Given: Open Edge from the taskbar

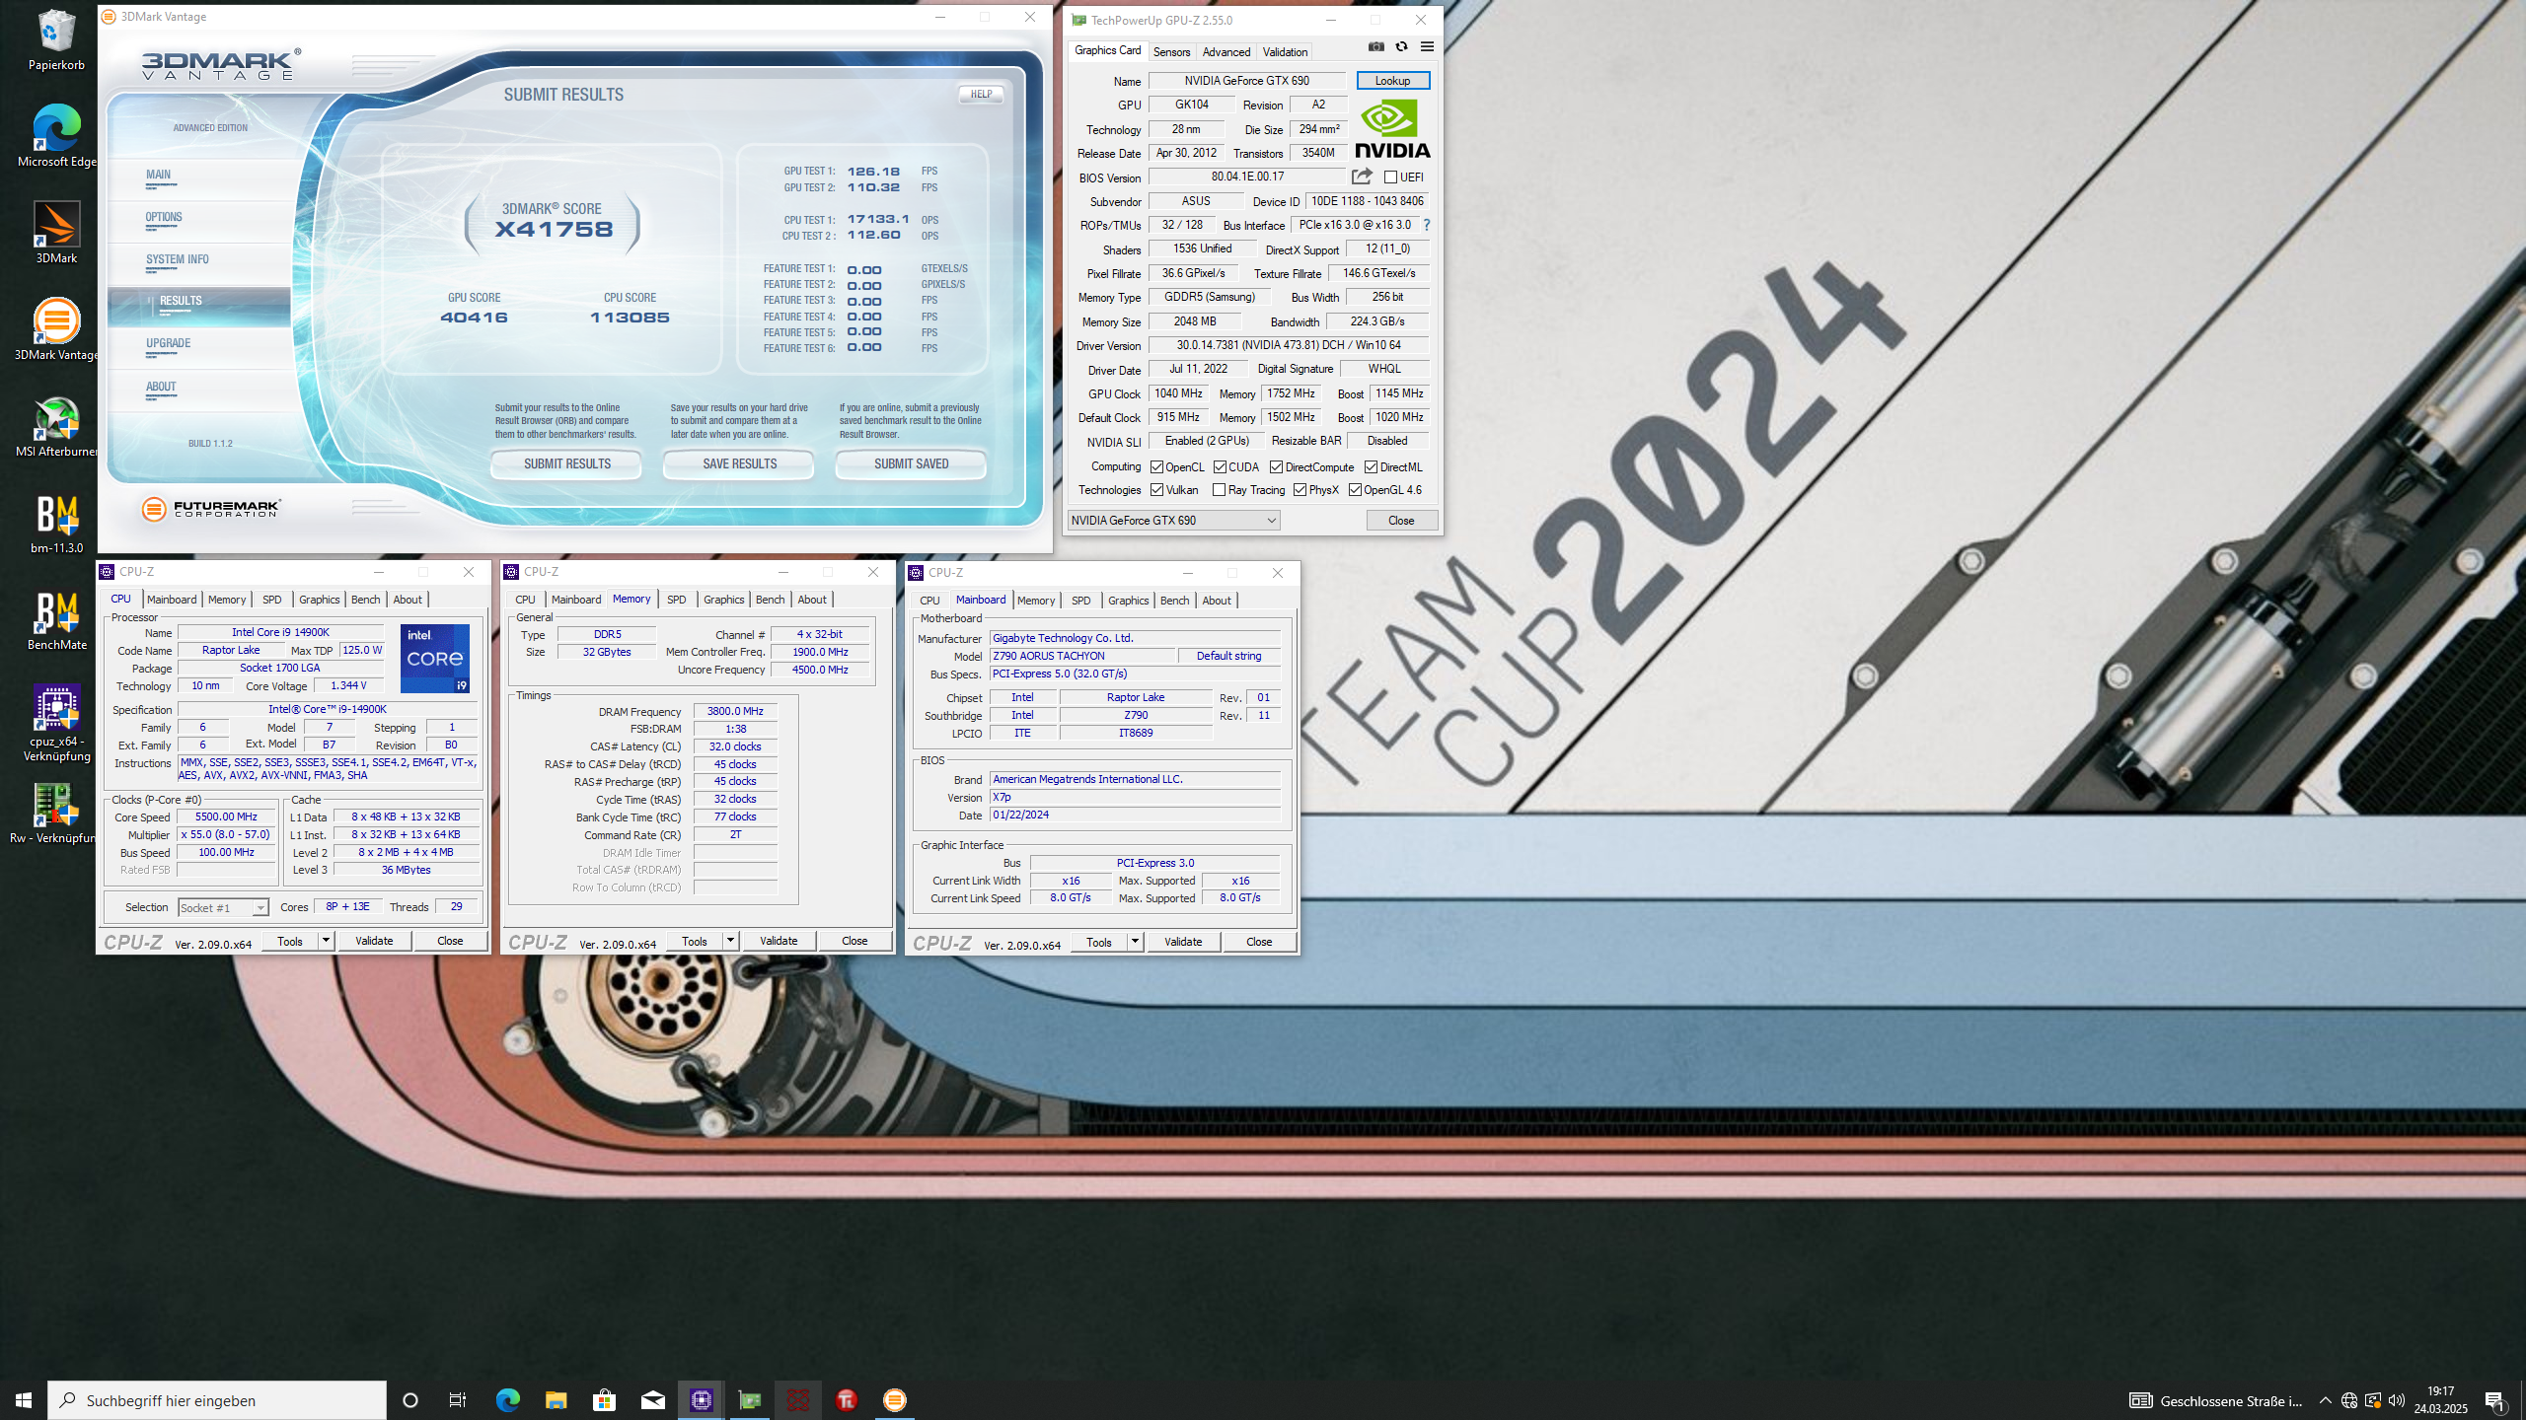Looking at the screenshot, I should pos(507,1400).
